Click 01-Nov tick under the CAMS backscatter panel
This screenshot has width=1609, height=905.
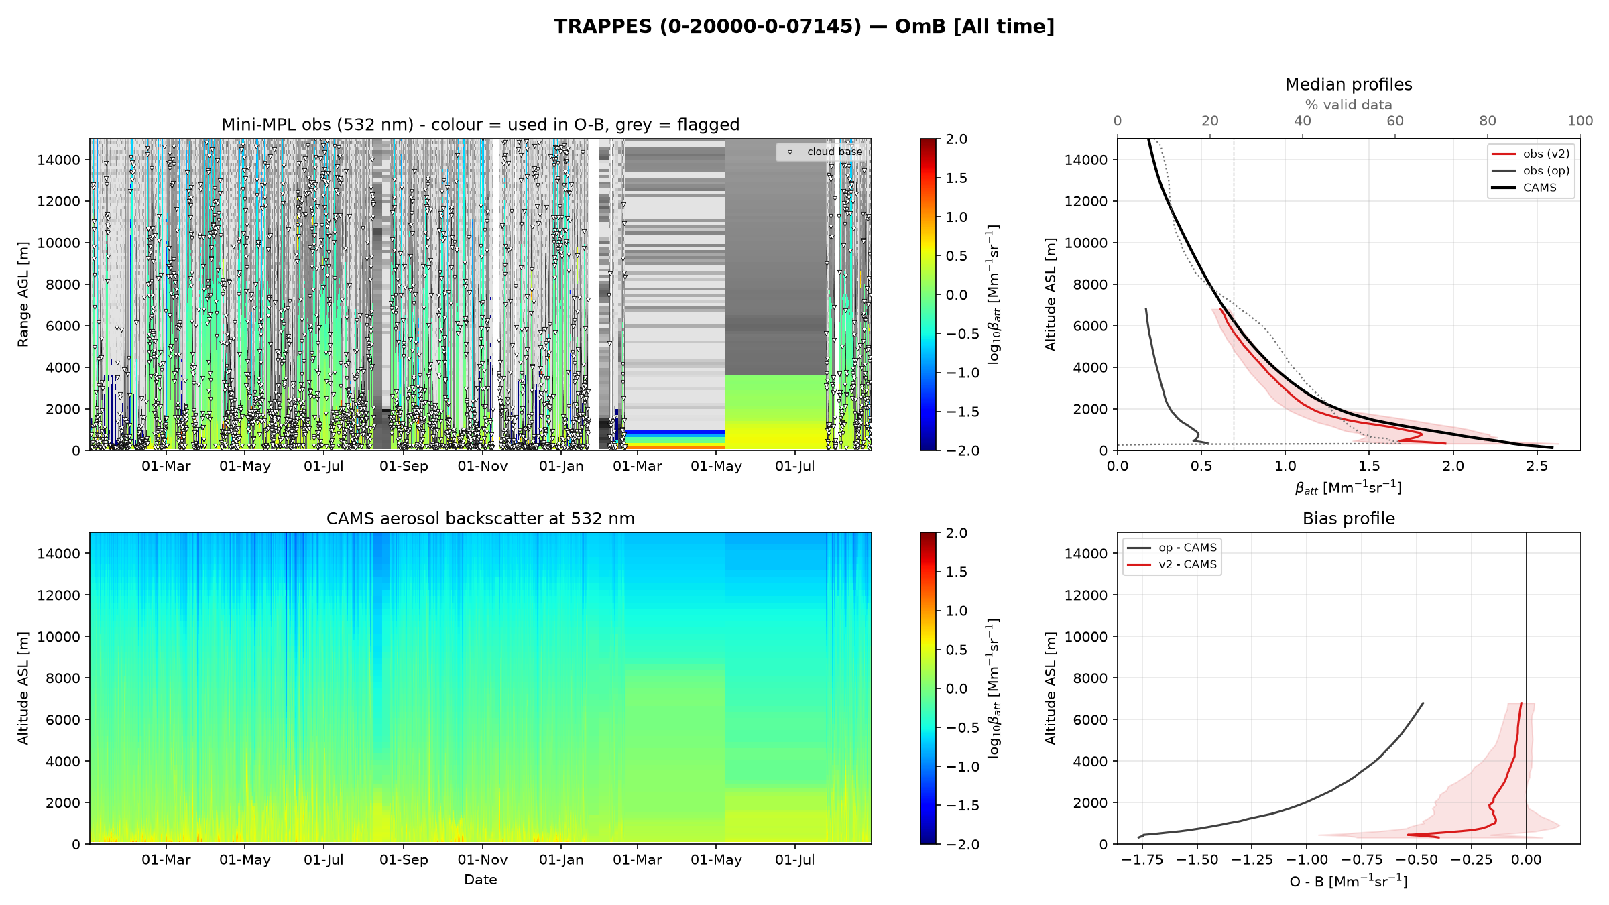pos(483,860)
